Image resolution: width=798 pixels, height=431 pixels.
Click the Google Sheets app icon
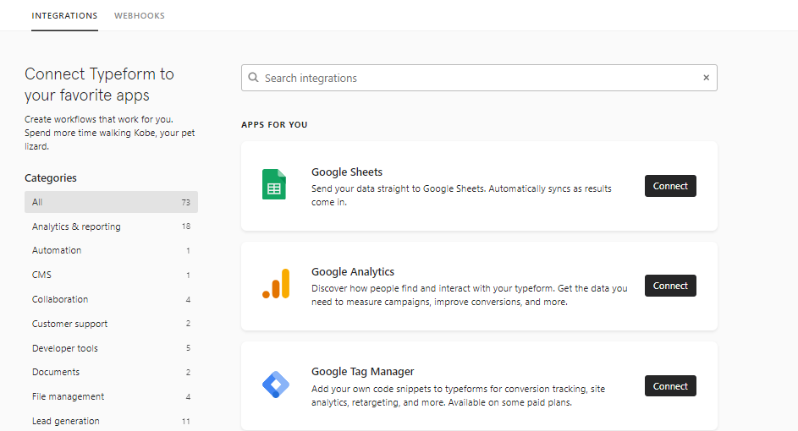(274, 184)
